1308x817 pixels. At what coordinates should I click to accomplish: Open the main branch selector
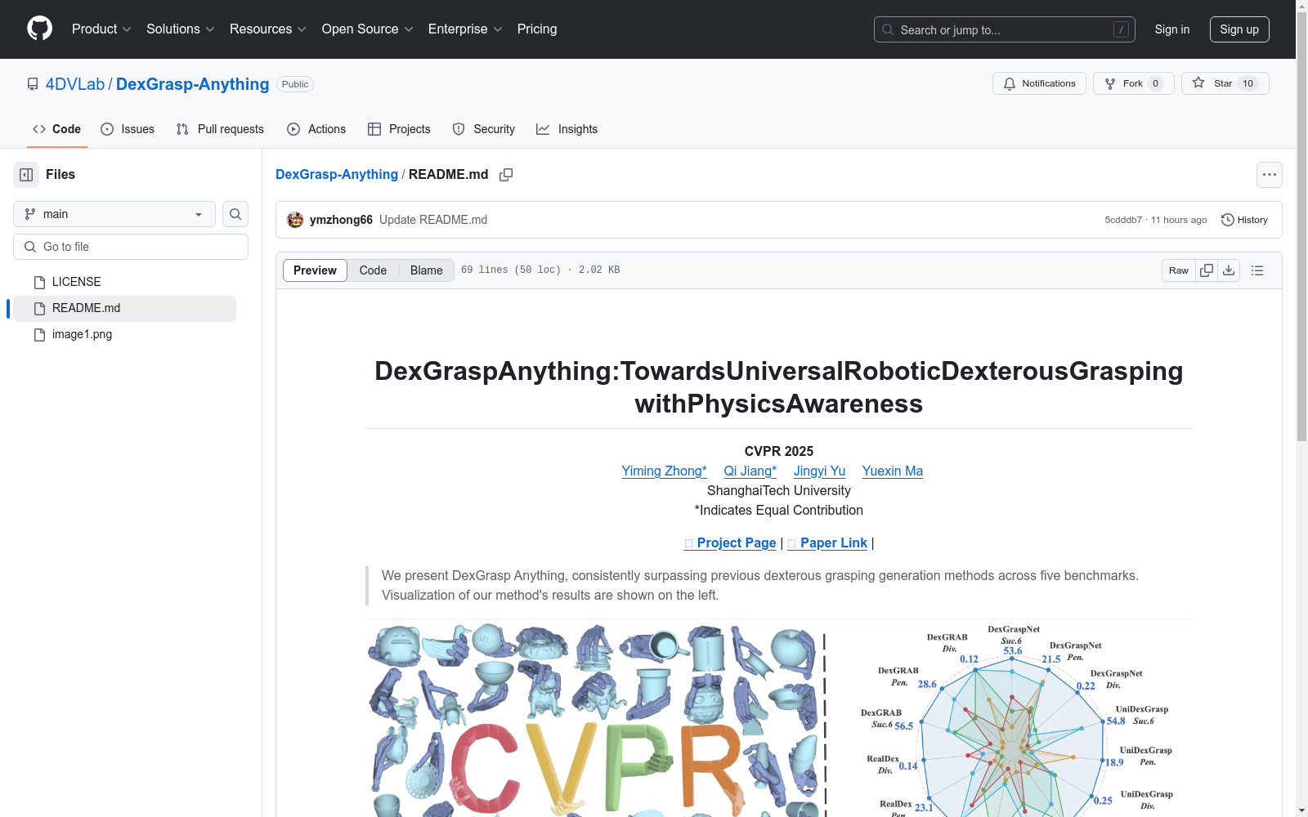(x=114, y=214)
